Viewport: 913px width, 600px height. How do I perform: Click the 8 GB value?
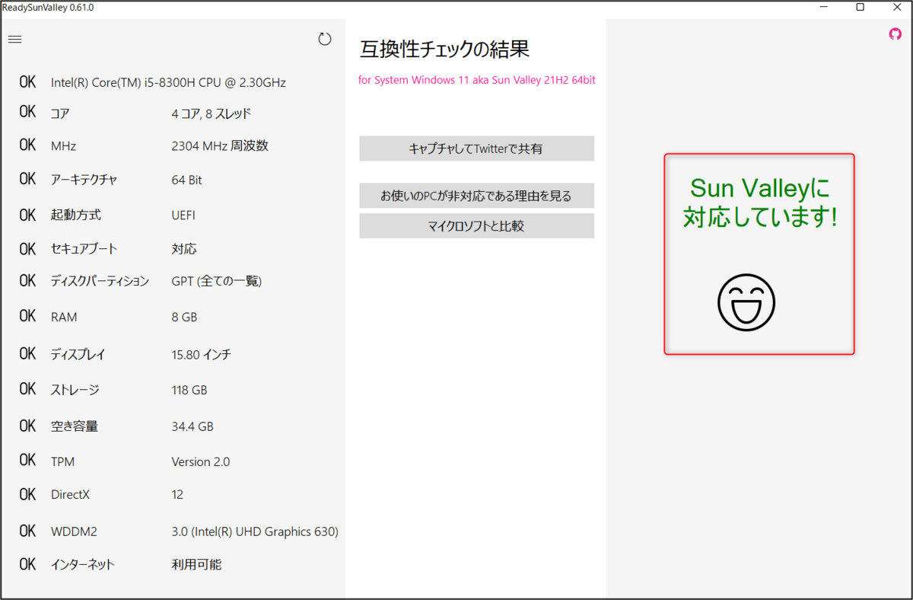click(x=184, y=317)
